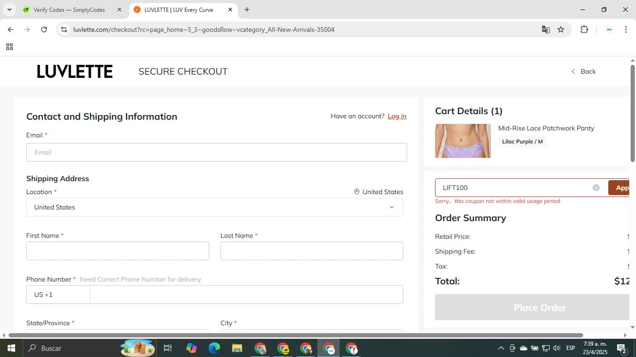Clear the LIFT100 coupon code

coord(596,188)
